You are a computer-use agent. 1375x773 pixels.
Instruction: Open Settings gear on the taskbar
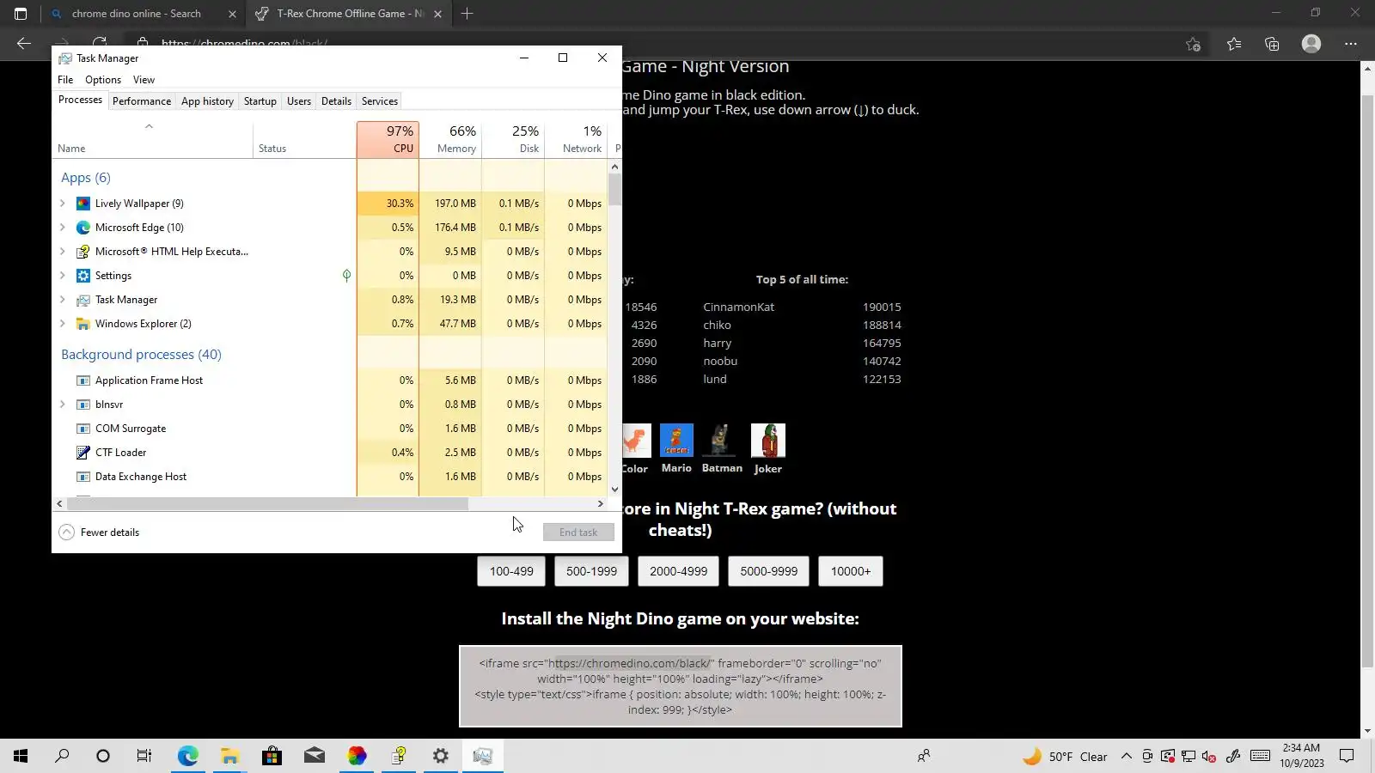tap(441, 756)
